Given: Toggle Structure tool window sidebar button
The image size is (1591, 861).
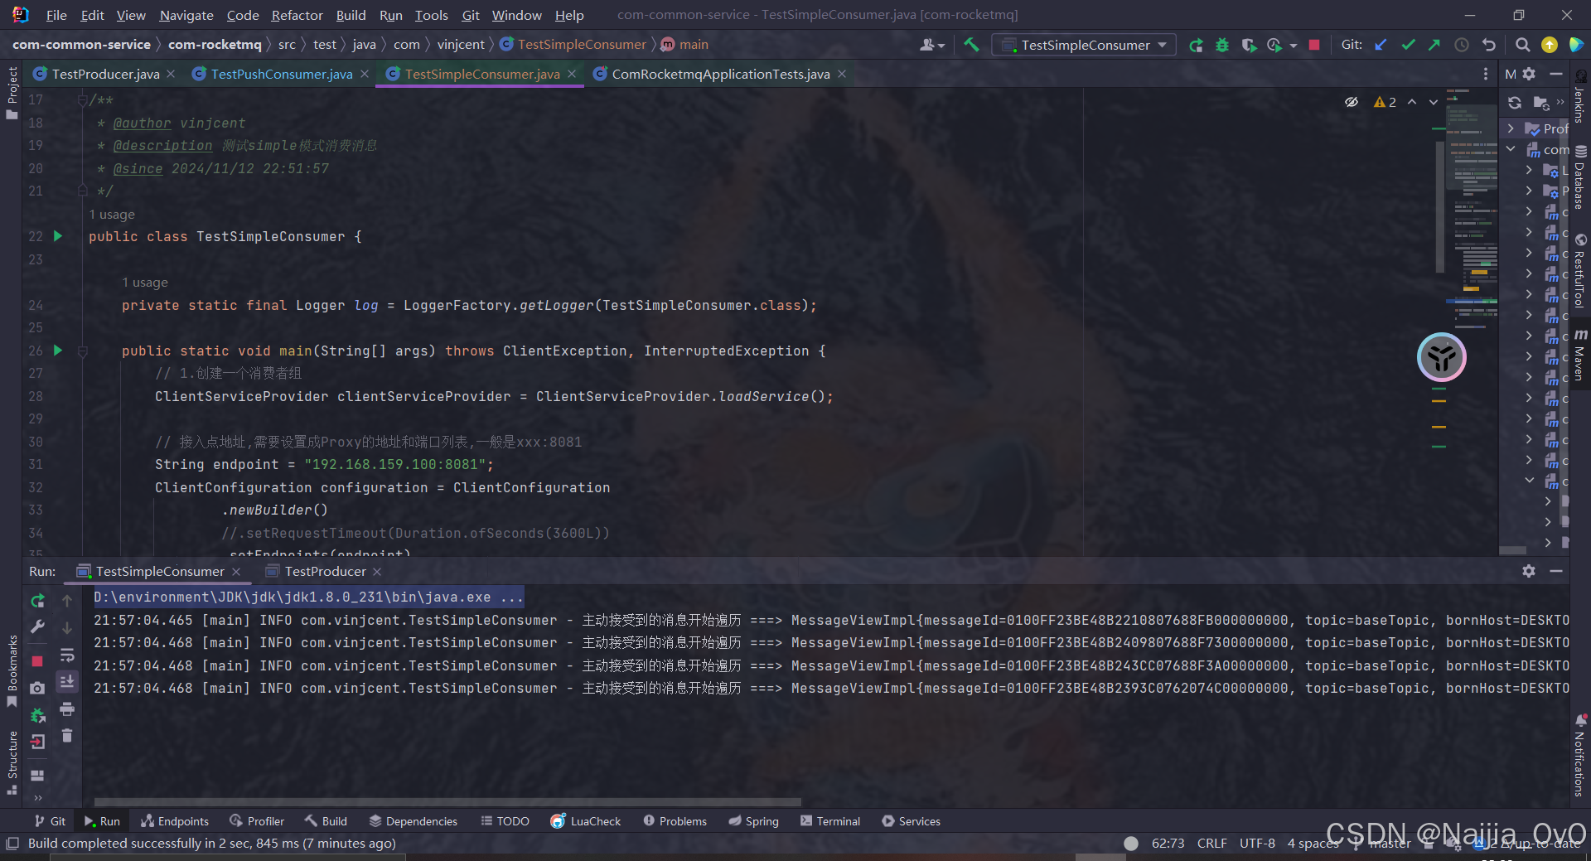Looking at the screenshot, I should (12, 762).
